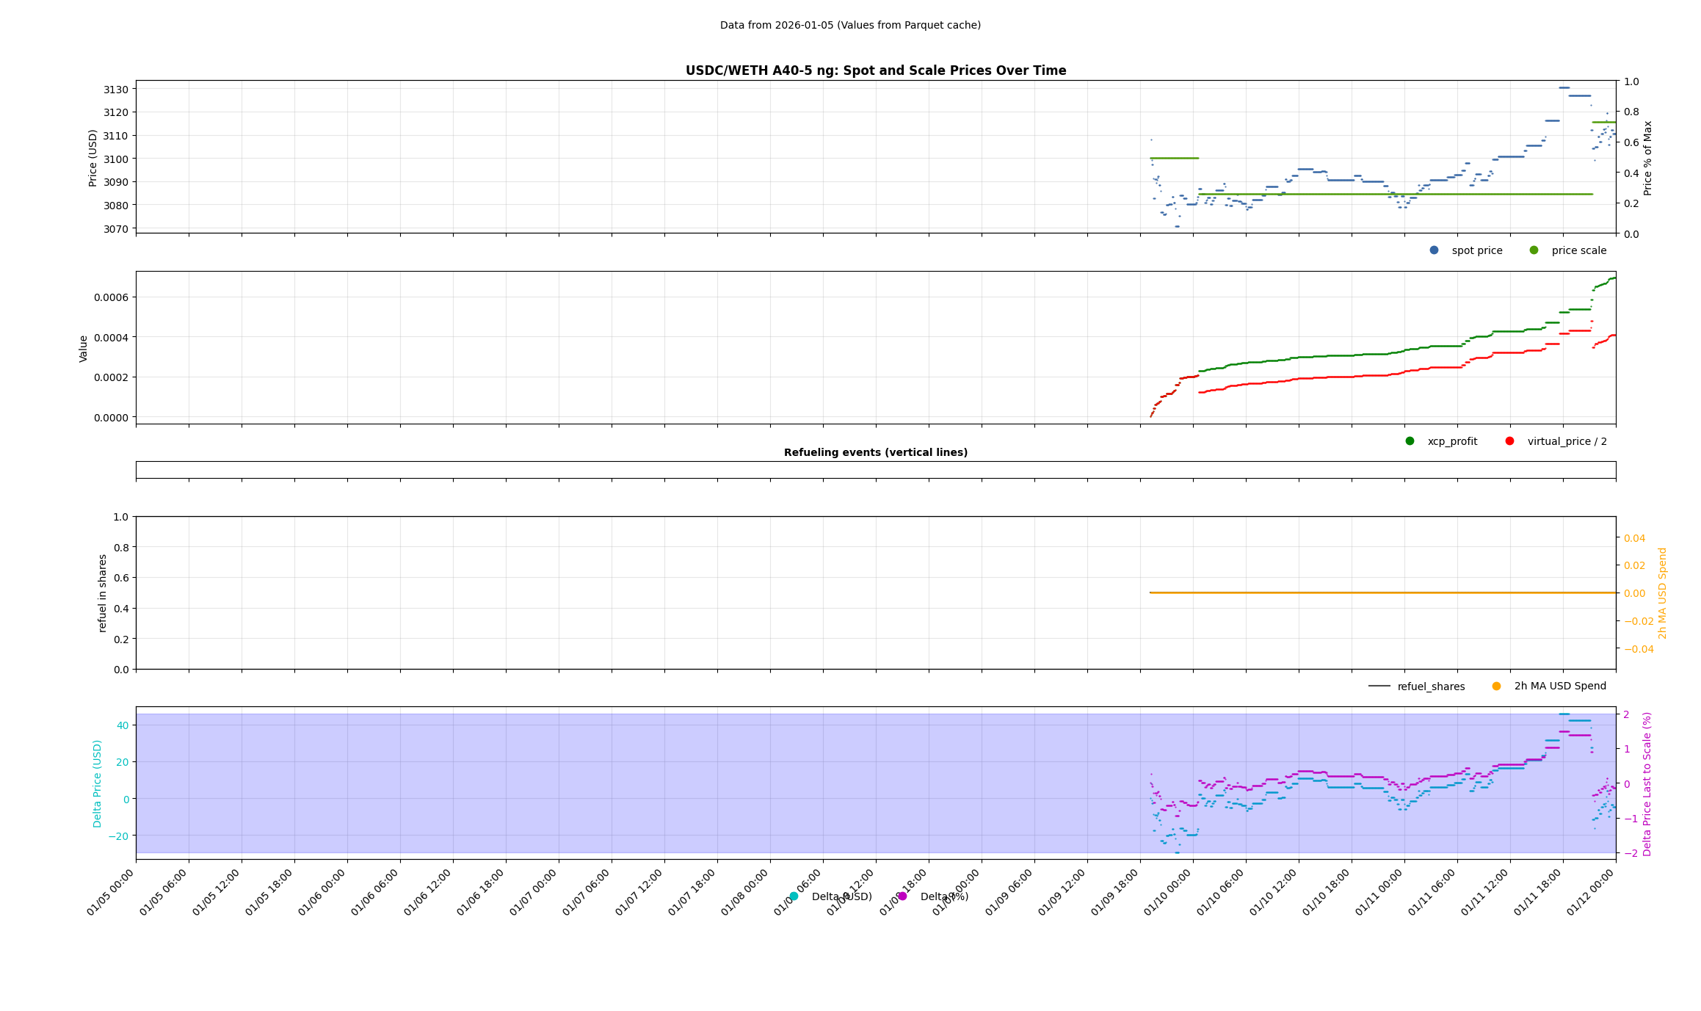1701x1011 pixels.
Task: Click the 2h MA USD Spend orange dot
Action: tap(1496, 686)
